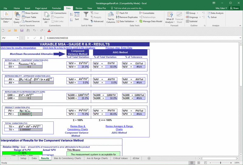Click the Flash Fill button

tap(122, 13)
